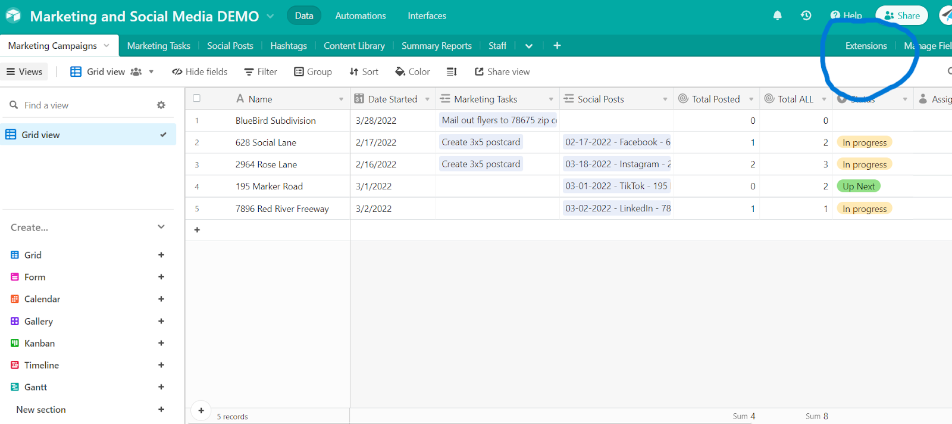Open the Color records option
Screen dimensions: 952x424
[x=412, y=71]
